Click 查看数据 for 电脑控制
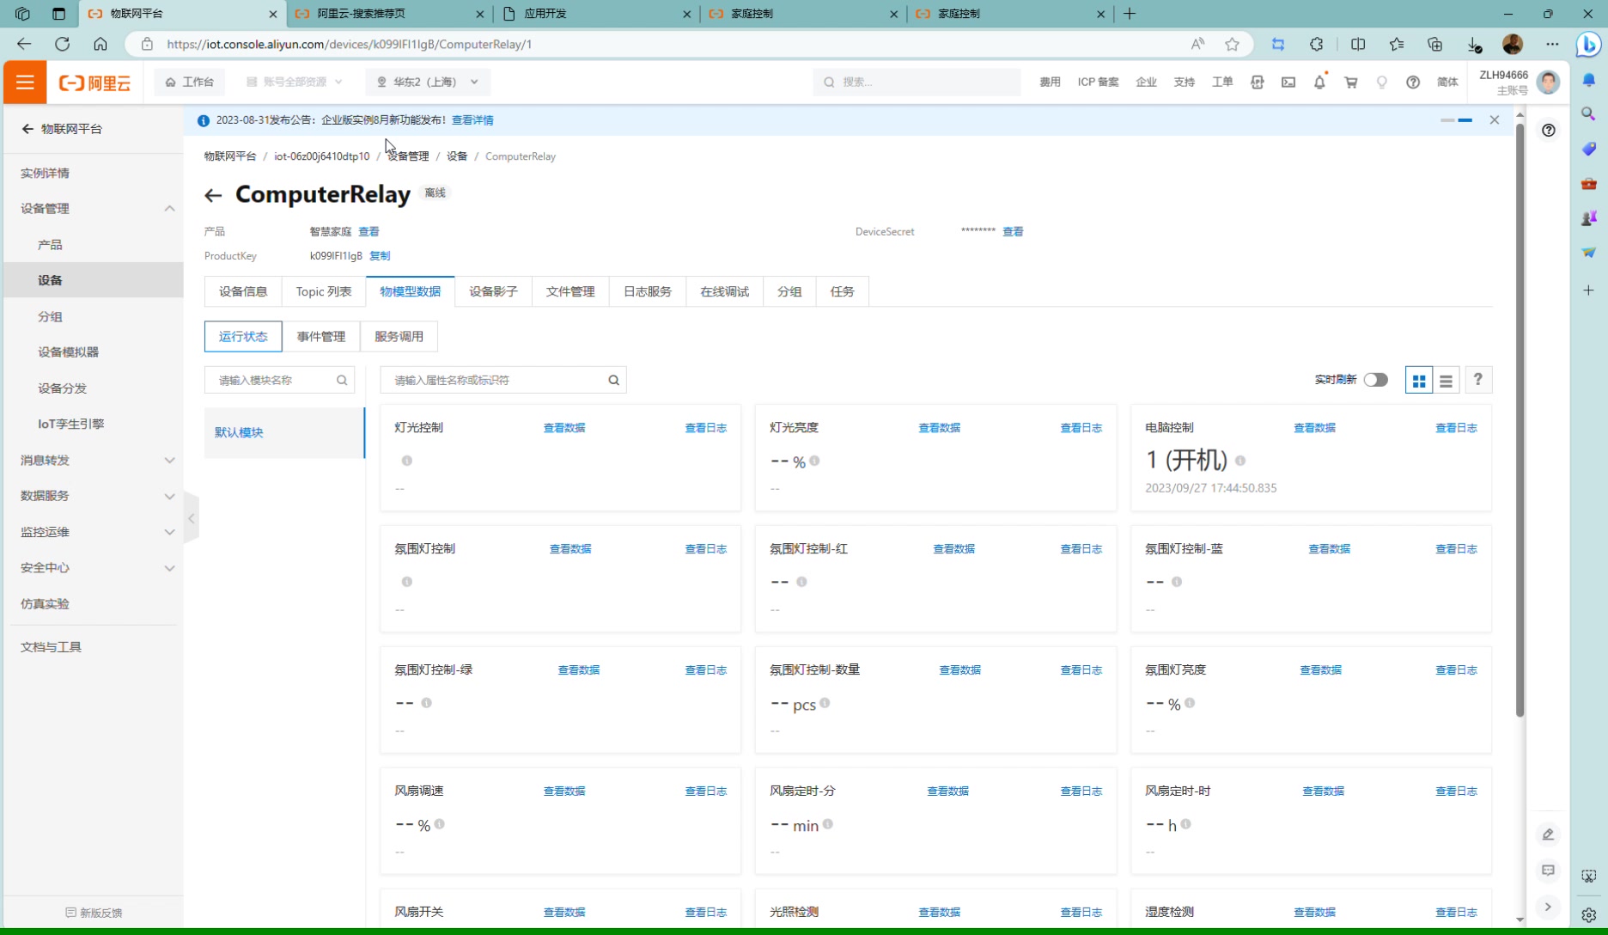The height and width of the screenshot is (935, 1608). 1314,428
